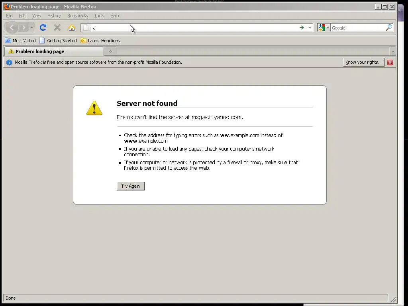
Task: Open the list all tabs dropdown
Action: (392, 51)
